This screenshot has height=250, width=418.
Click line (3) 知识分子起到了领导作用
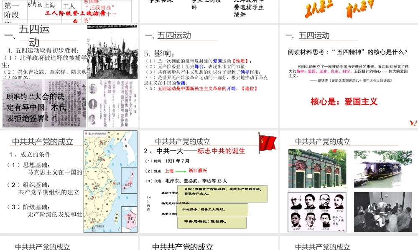tap(203, 72)
